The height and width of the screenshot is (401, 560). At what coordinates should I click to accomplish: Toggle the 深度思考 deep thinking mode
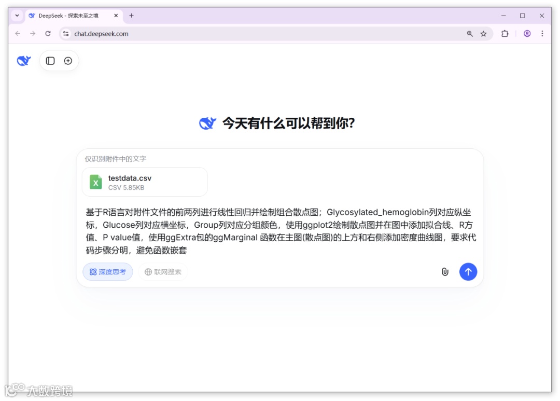(108, 272)
